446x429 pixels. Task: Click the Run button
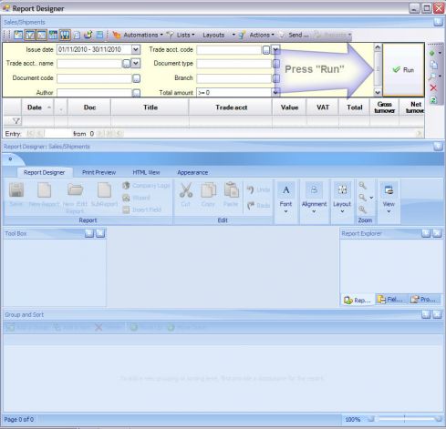click(x=403, y=70)
